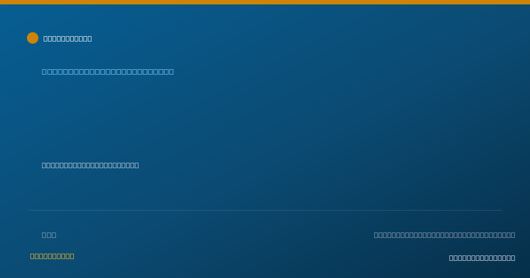Select the light gray tagline above the divider
Viewport: 530px width, 278px height.
[x=90, y=165]
